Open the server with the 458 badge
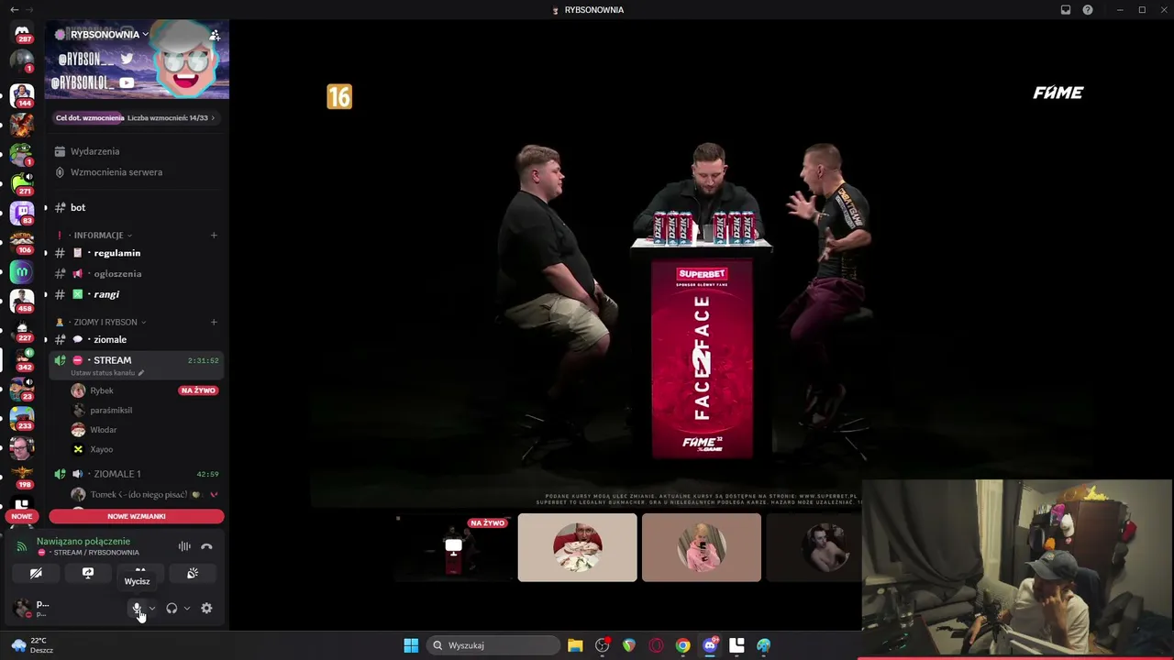1174x660 pixels. (22, 300)
